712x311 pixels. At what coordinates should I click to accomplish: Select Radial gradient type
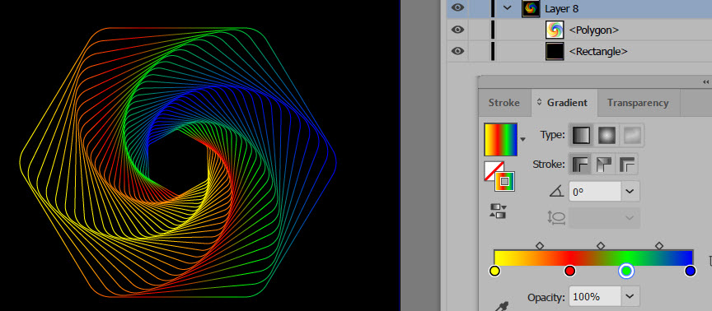coord(607,135)
